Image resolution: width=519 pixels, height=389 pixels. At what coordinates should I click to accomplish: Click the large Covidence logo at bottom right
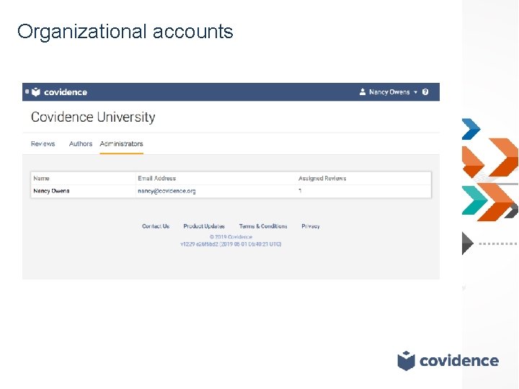448,360
